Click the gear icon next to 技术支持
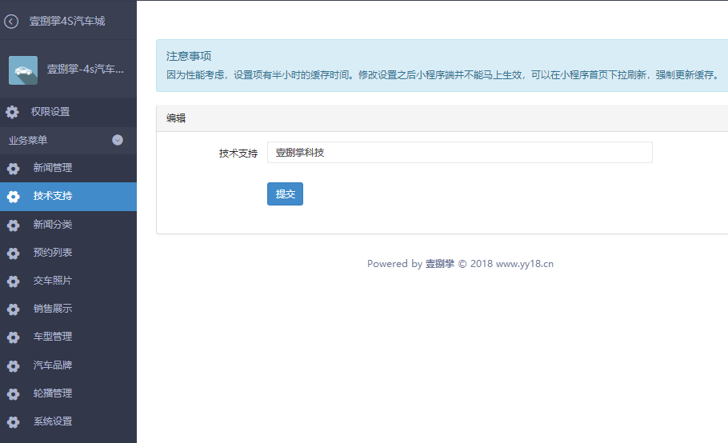Viewport: 728px width, 443px height. tap(13, 197)
